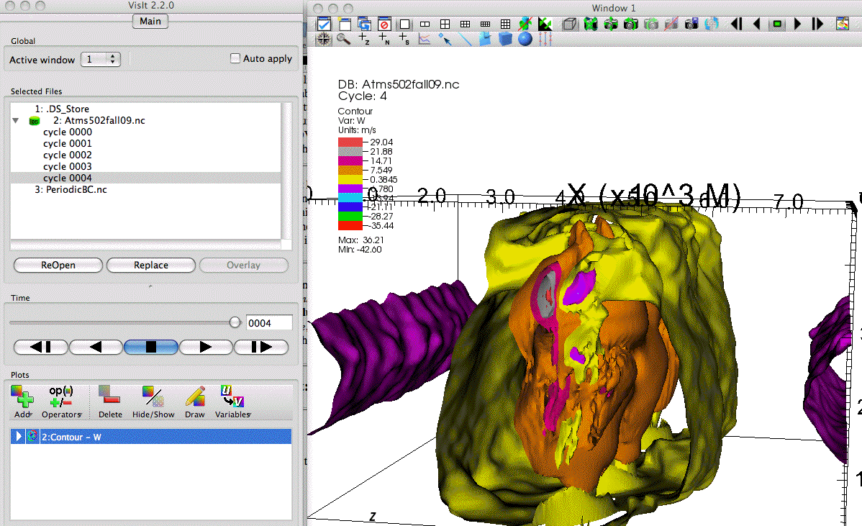Click the line-out chart tool
Image resolution: width=862 pixels, height=526 pixels.
click(x=425, y=40)
